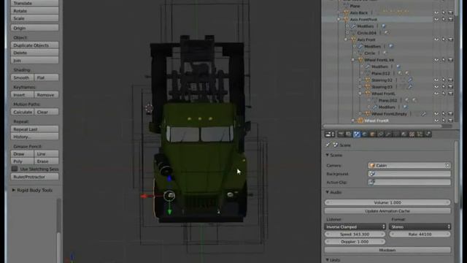Click the constraint icon beside Steering 02
467x263 pixels.
coord(410,80)
